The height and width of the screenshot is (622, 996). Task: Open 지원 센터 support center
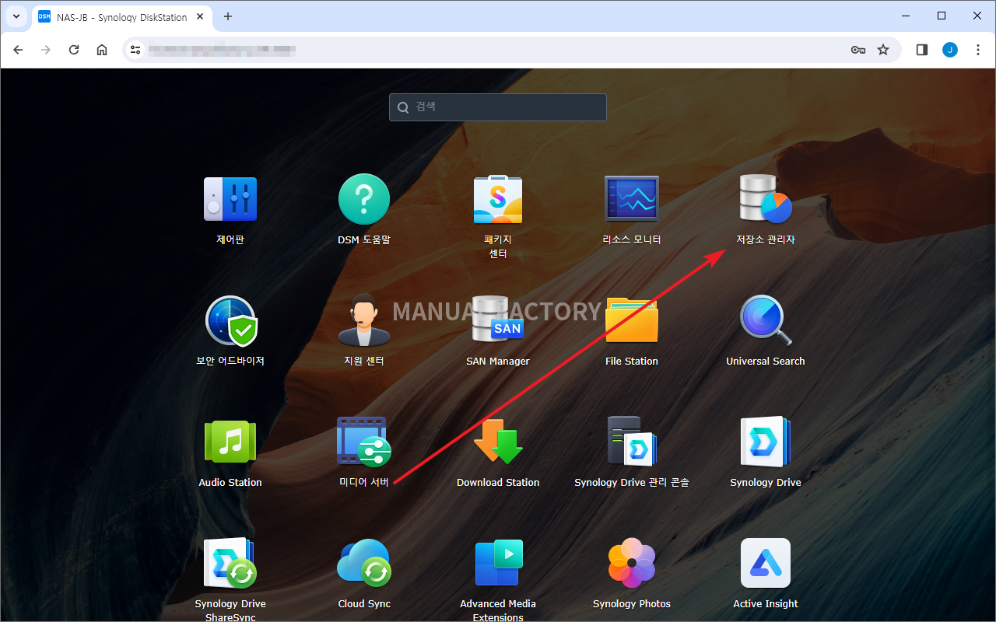364,320
